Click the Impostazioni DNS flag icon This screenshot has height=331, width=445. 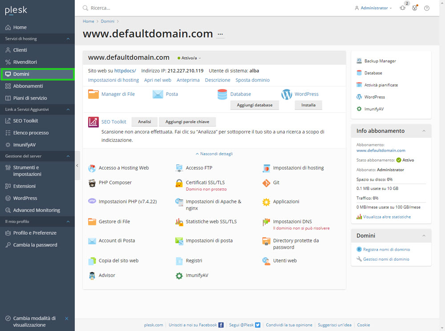coord(266,222)
